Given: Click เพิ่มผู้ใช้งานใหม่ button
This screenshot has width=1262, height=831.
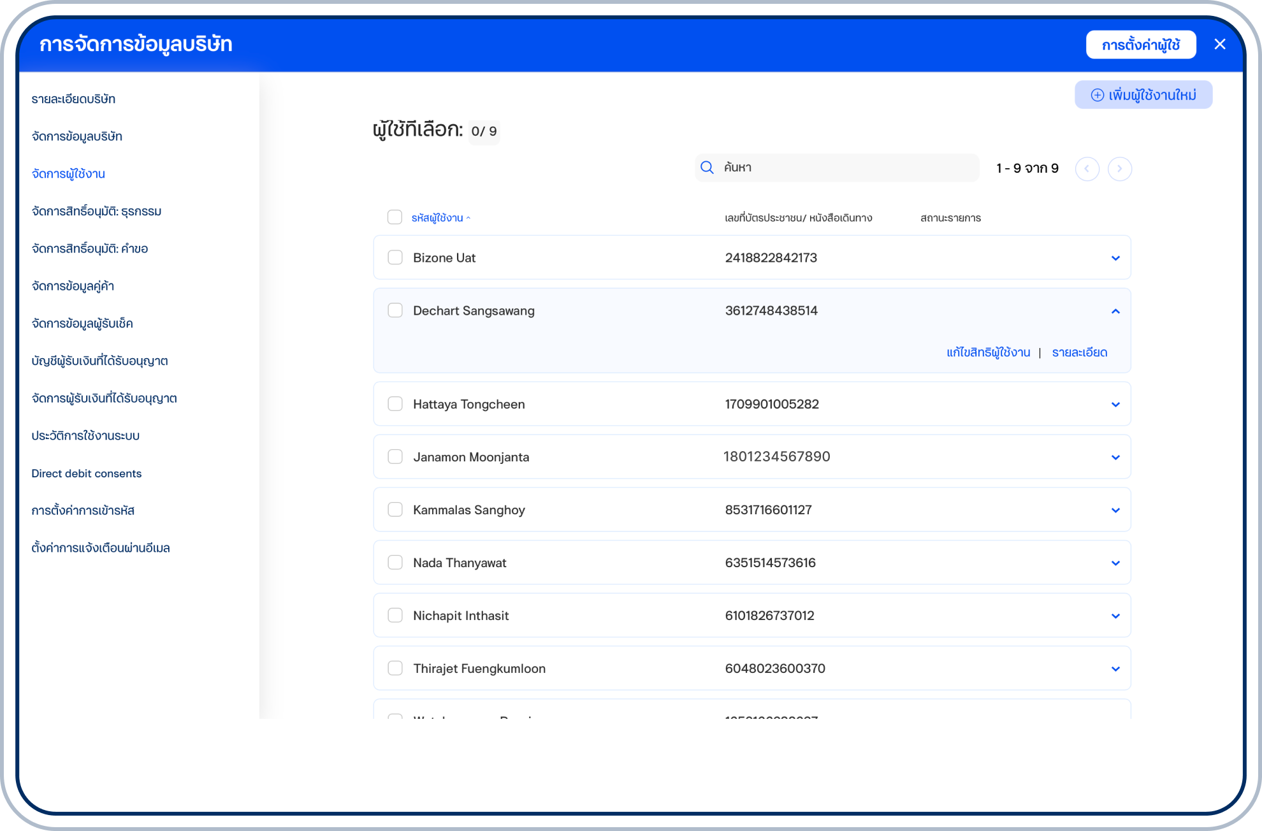Looking at the screenshot, I should [x=1143, y=95].
